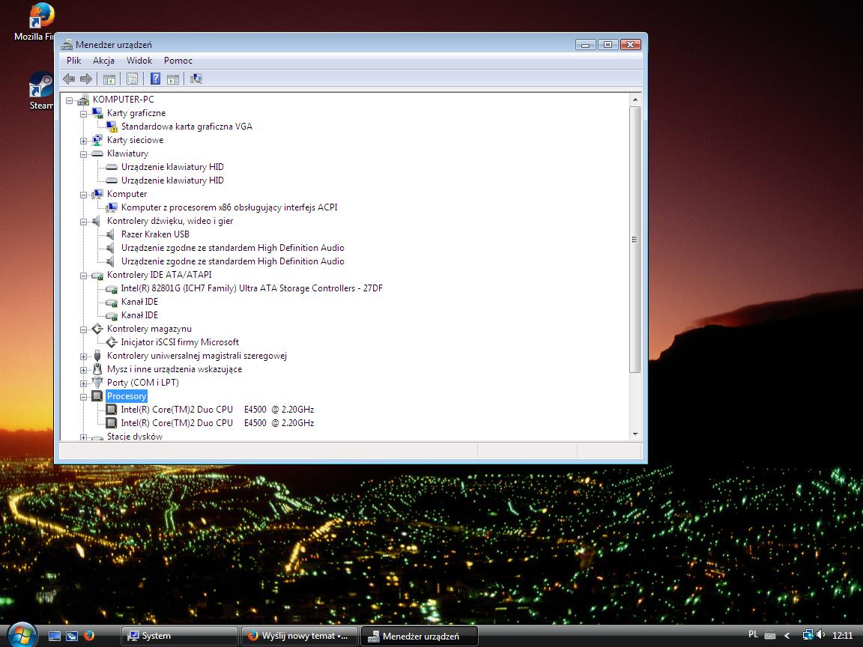This screenshot has width=863, height=647.
Task: Open Properties toolbar icon
Action: click(132, 79)
